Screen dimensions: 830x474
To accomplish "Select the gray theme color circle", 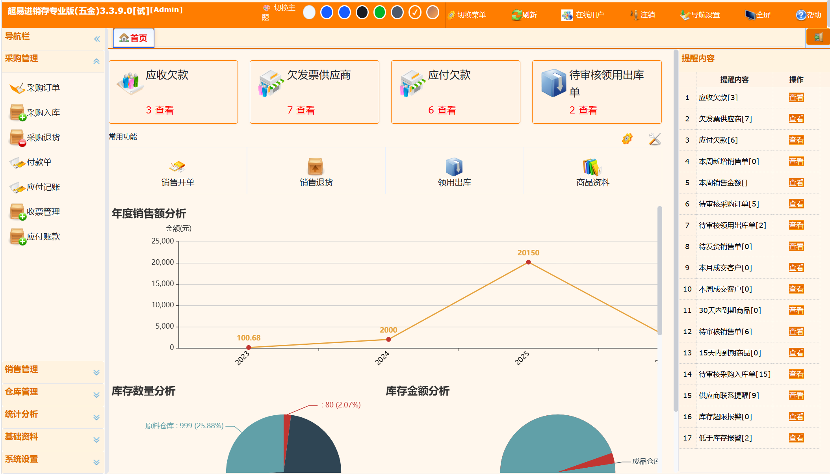I will [x=397, y=12].
